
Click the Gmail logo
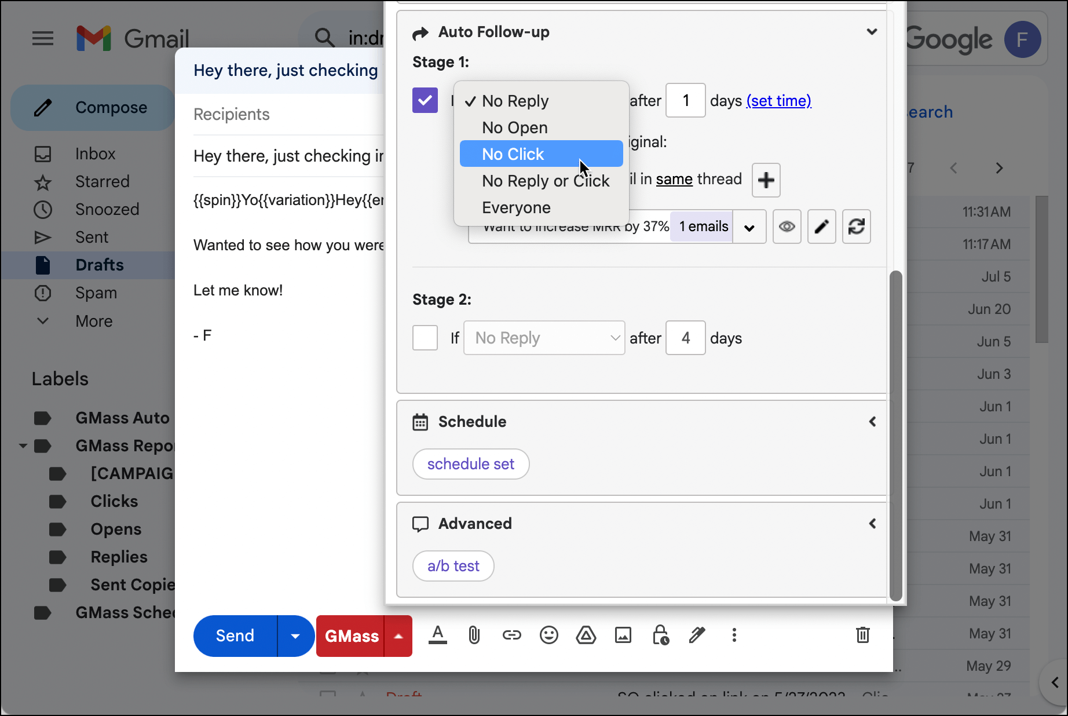tap(133, 39)
